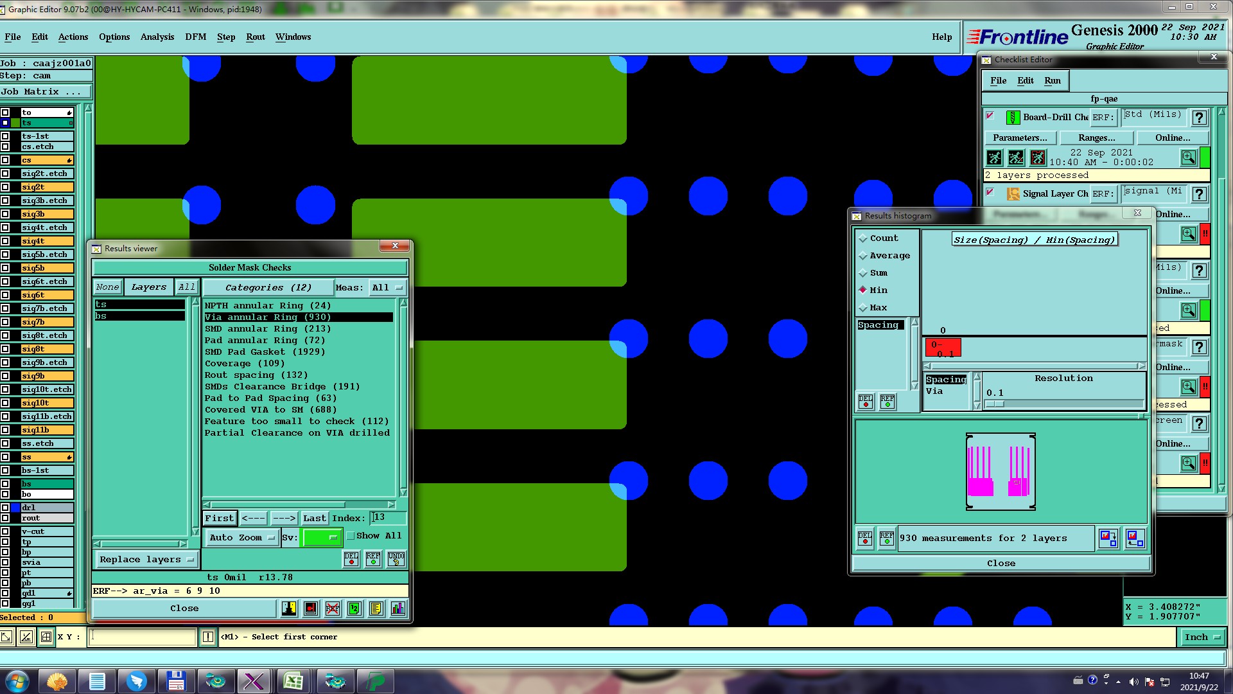Image resolution: width=1233 pixels, height=694 pixels.
Task: Select SMD Pad Gasket (1929) category
Action: point(265,351)
